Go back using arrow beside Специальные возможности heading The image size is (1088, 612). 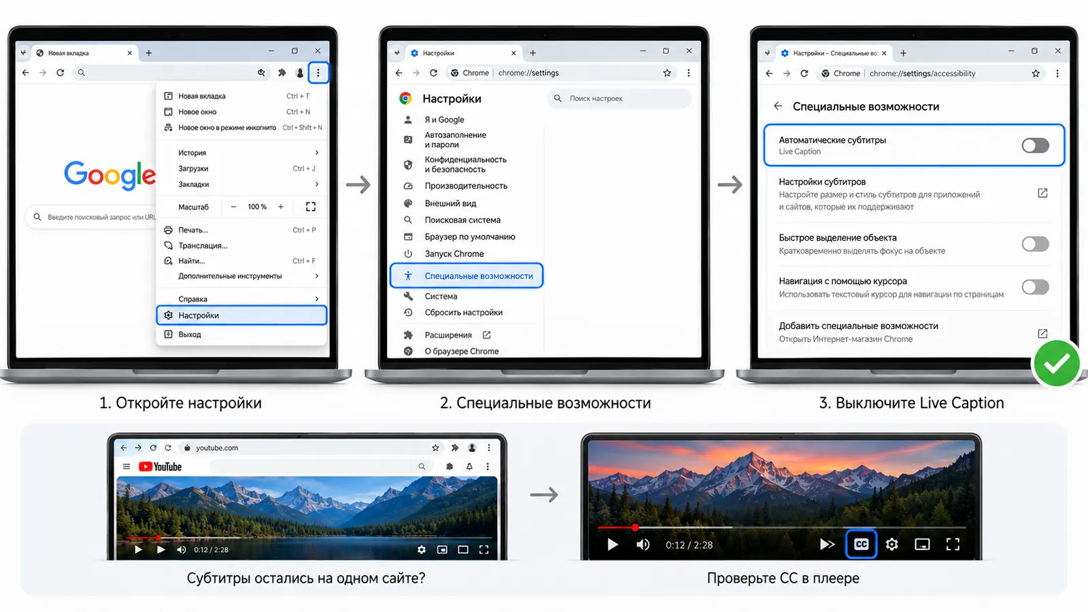[x=778, y=106]
